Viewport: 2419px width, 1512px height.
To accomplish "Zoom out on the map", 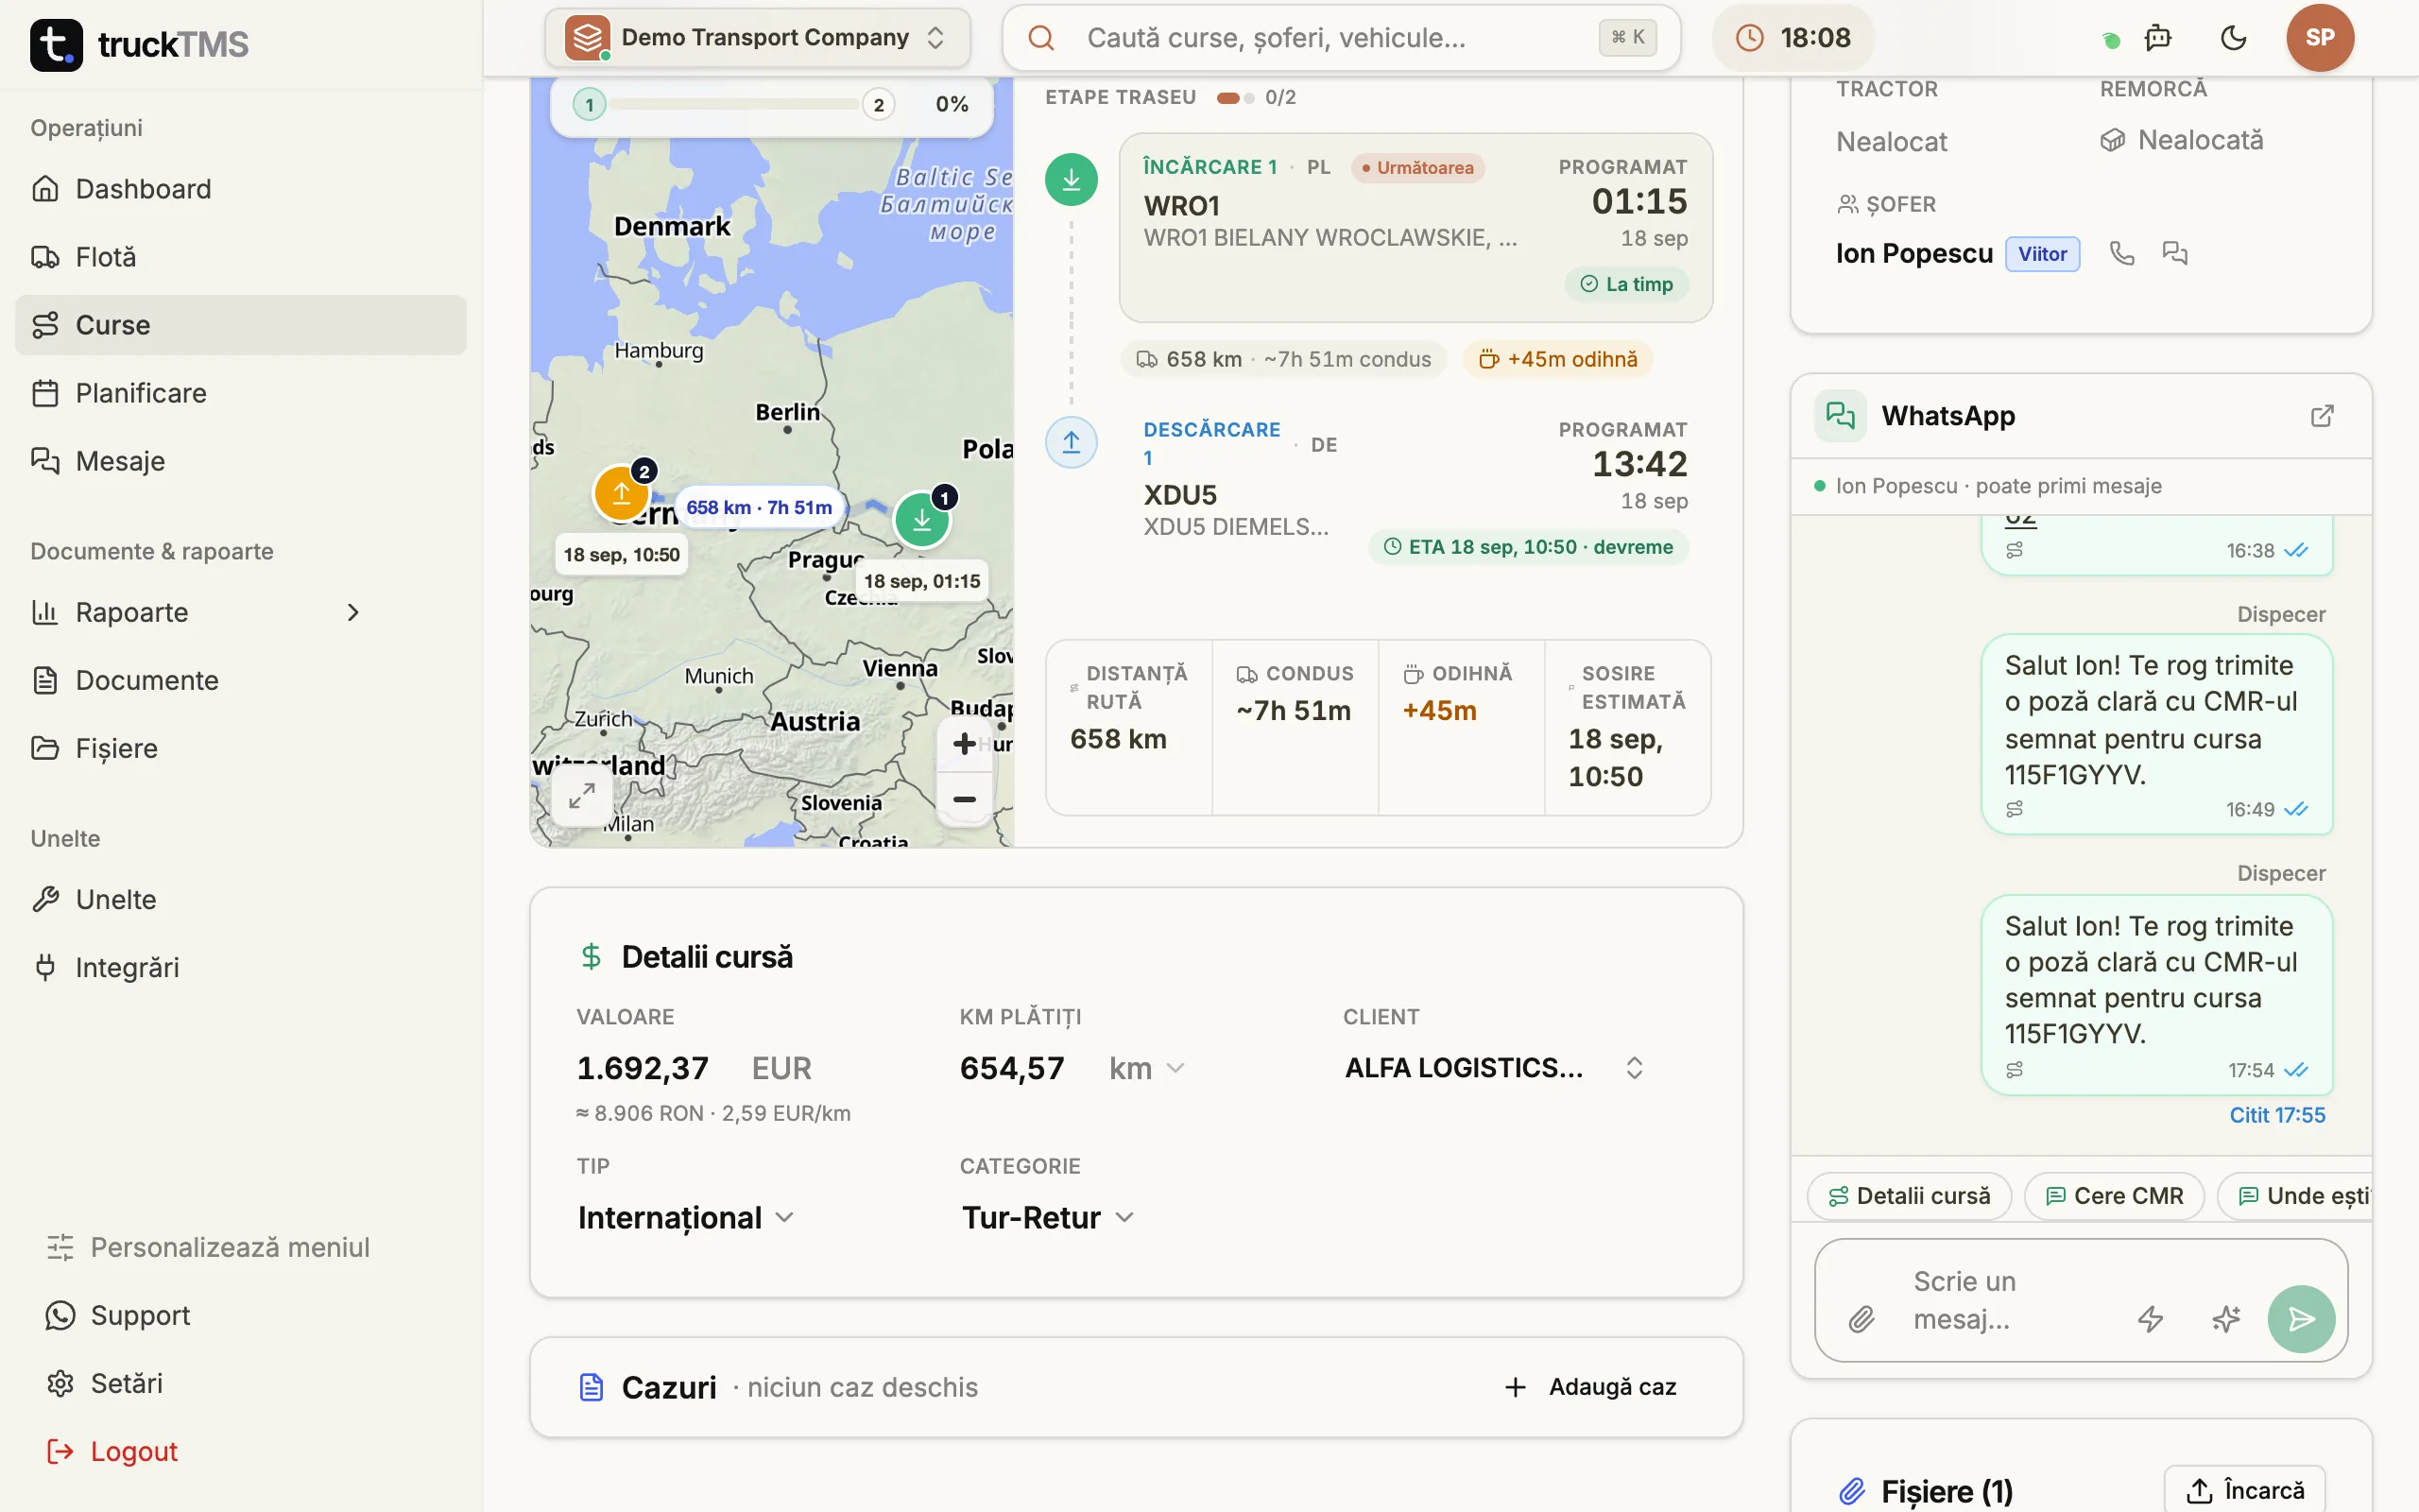I will [x=965, y=799].
